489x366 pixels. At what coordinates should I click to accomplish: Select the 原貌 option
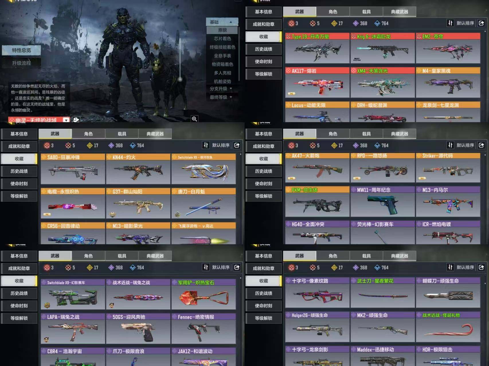pyautogui.click(x=222, y=30)
